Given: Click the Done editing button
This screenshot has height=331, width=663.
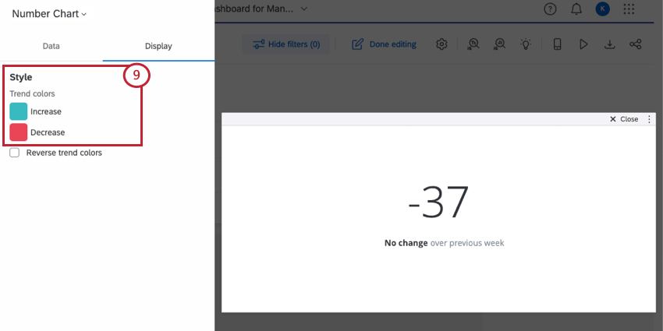Looking at the screenshot, I should 384,44.
